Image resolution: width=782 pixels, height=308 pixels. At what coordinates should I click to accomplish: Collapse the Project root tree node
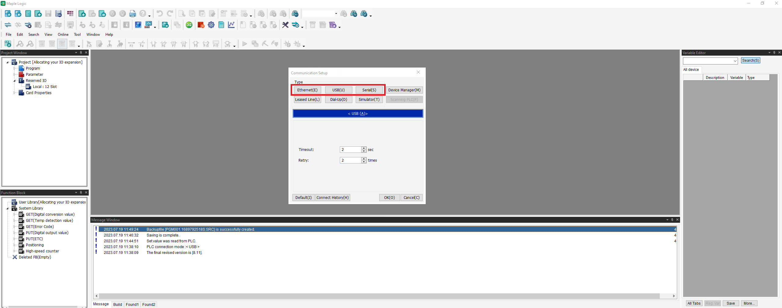click(8, 62)
